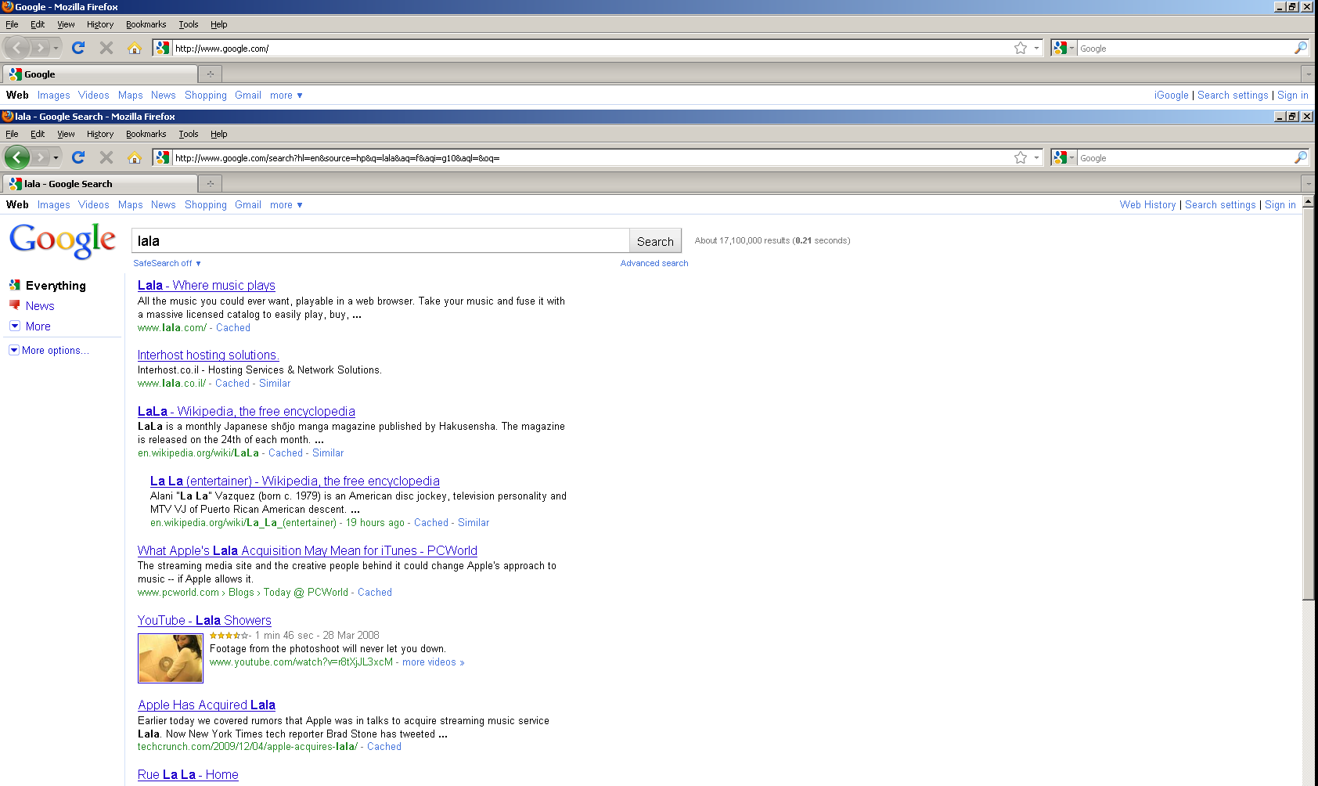Viewport: 1318px width, 786px height.
Task: Click magnifier in lala window search box
Action: coord(1300,157)
